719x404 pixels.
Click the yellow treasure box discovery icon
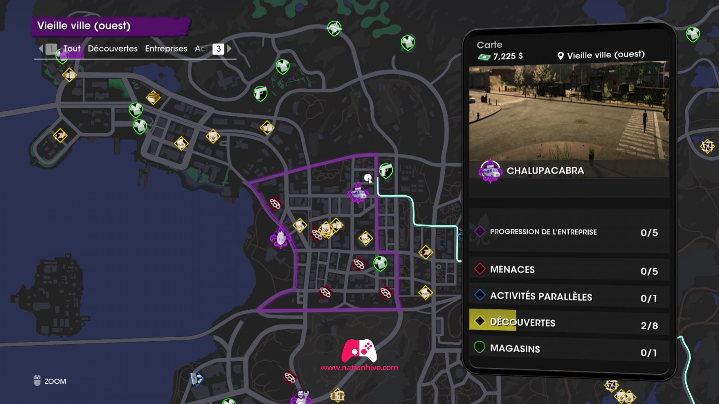(x=153, y=97)
